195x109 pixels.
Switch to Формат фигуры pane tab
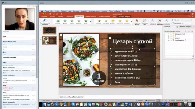185,27
